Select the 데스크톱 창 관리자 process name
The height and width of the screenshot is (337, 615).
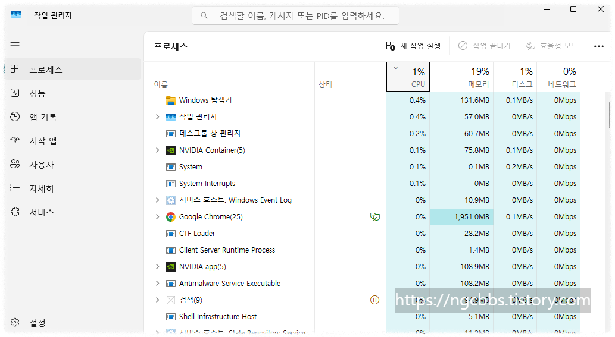click(x=210, y=133)
